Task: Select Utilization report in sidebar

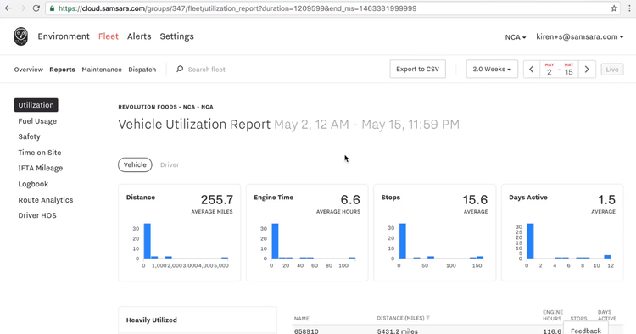Action: pyautogui.click(x=36, y=105)
